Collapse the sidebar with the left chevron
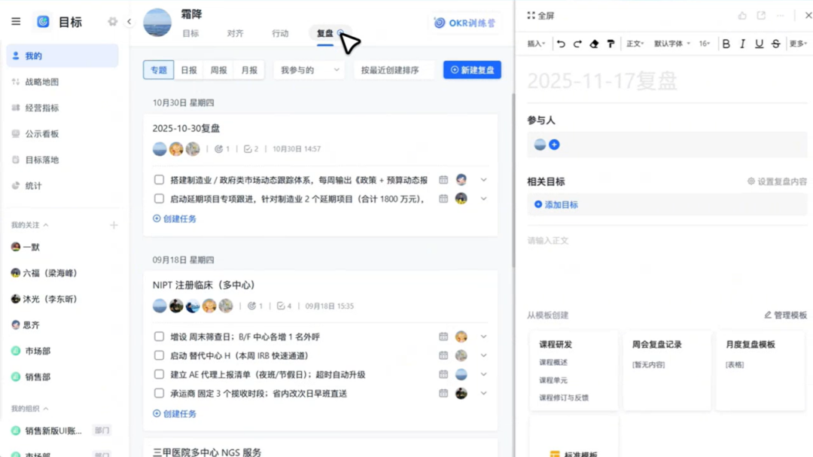The height and width of the screenshot is (457, 813). [x=129, y=22]
